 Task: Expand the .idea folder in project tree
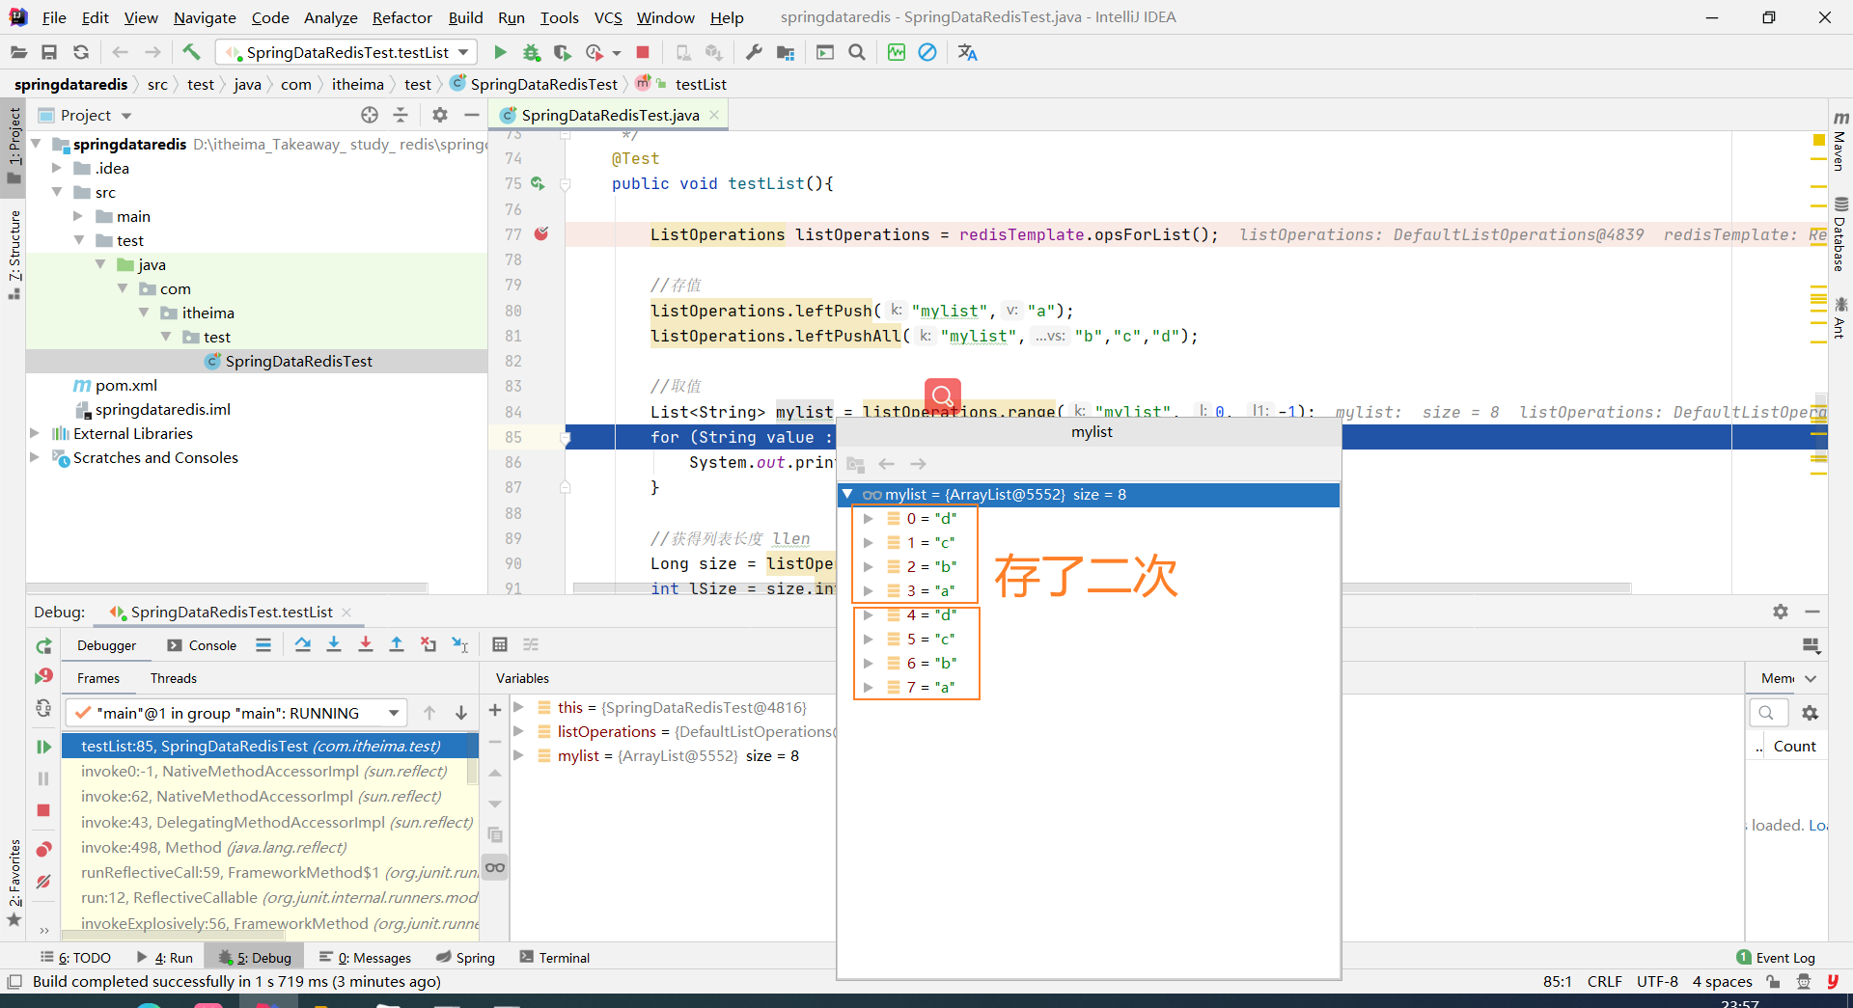pos(56,168)
